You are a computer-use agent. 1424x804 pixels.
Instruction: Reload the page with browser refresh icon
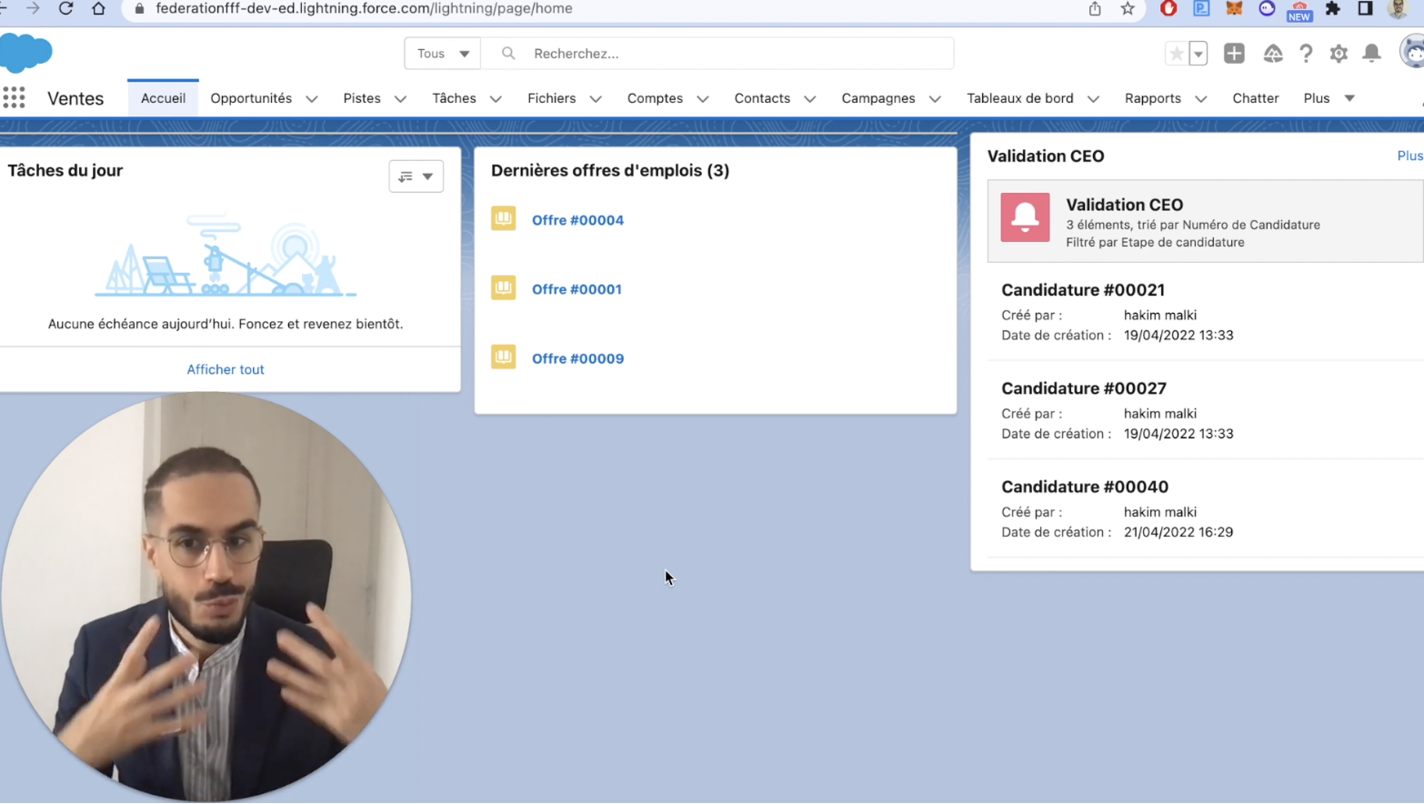(x=65, y=9)
